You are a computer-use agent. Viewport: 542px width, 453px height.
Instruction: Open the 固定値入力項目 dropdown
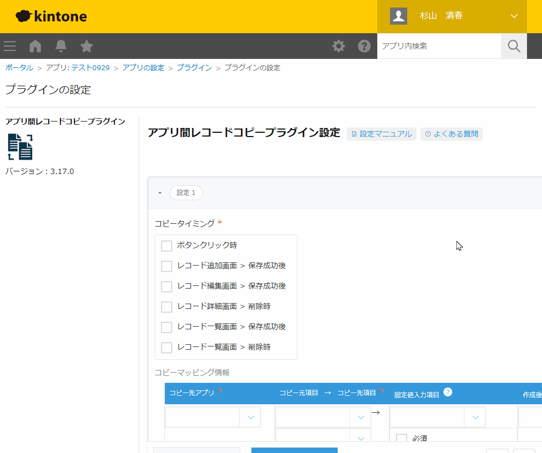[437, 417]
